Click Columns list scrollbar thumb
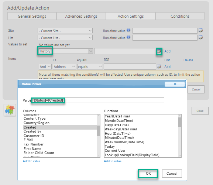Image resolution: width=213 pixels, height=185 pixels. pyautogui.click(x=99, y=131)
